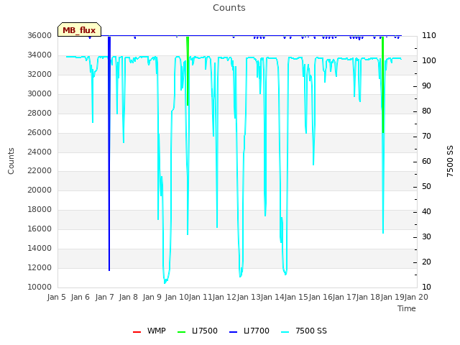Click the 'Jan 9' x-axis tick label
This screenshot has width=460, height=345.
coord(152,297)
